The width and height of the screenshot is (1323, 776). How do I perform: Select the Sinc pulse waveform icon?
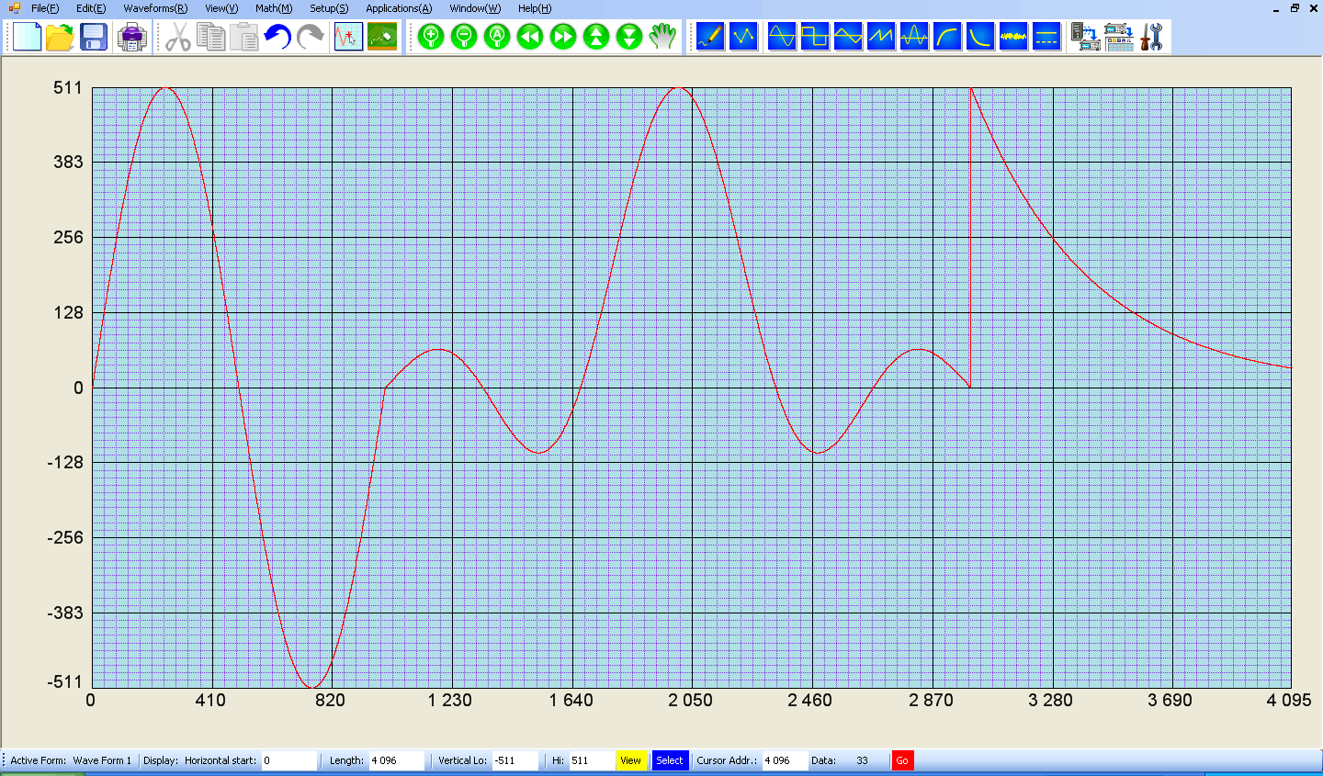point(914,37)
